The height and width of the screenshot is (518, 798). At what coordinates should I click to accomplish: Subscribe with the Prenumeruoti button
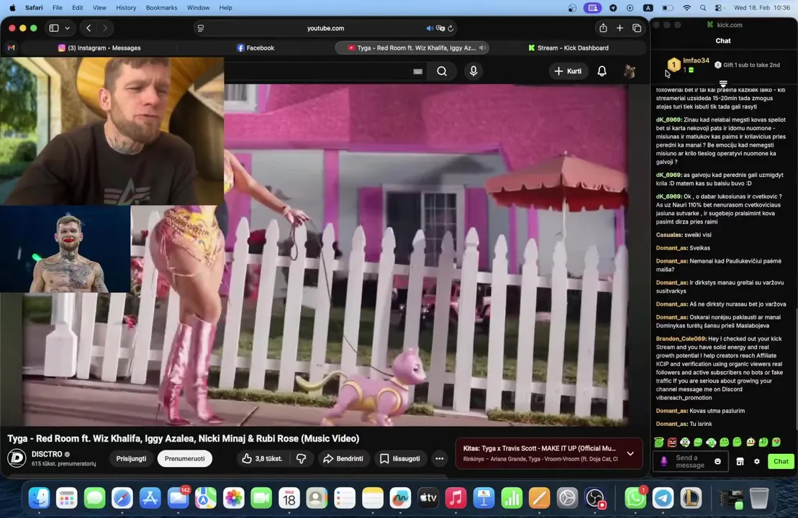click(x=185, y=458)
